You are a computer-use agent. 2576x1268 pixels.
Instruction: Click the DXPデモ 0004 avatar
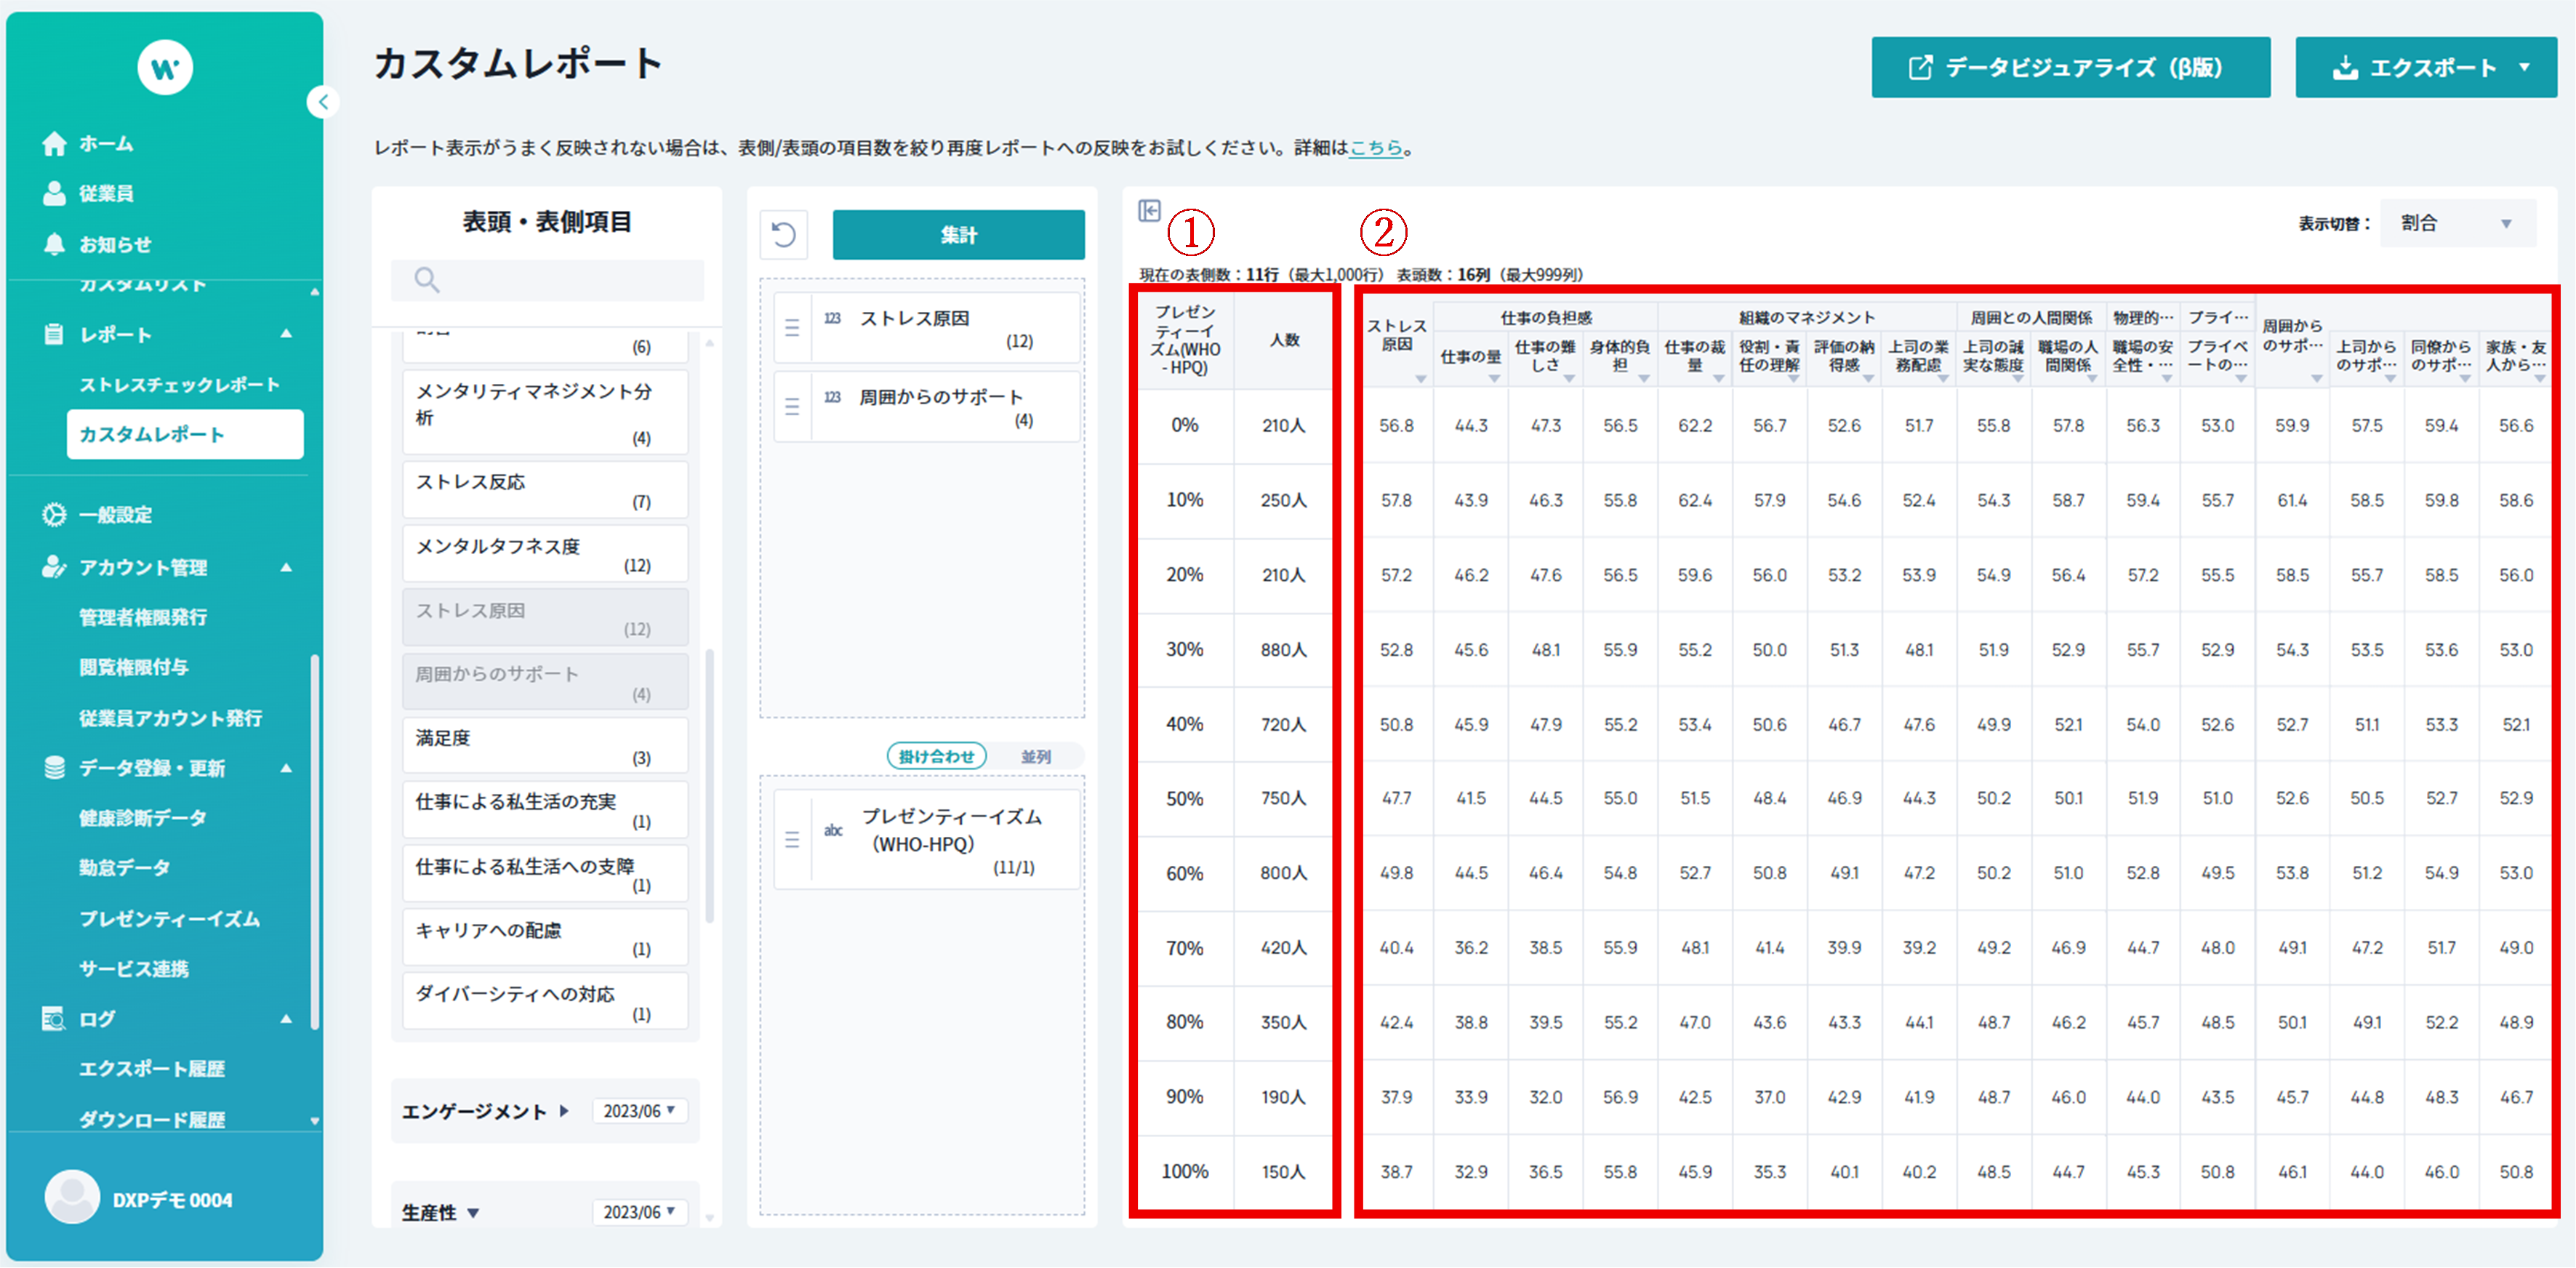72,1198
